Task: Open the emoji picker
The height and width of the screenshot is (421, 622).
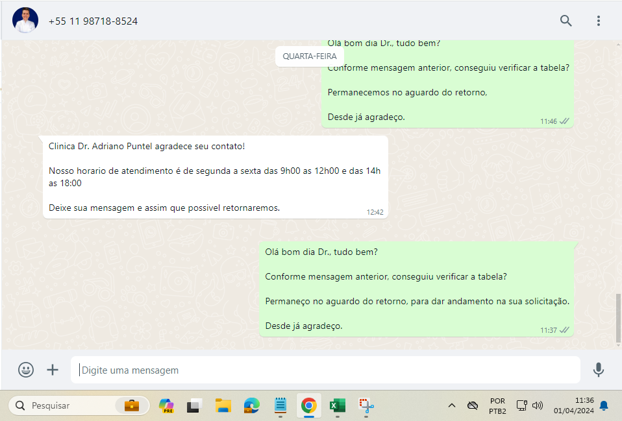Action: coord(26,370)
